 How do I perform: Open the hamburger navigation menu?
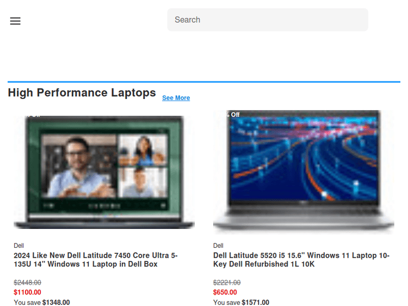coord(15,21)
